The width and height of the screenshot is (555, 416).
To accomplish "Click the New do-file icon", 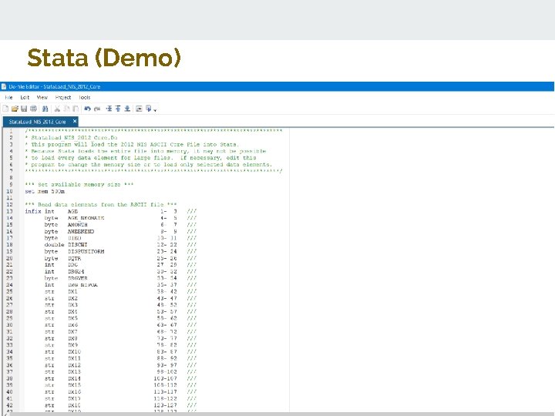I will [5, 109].
